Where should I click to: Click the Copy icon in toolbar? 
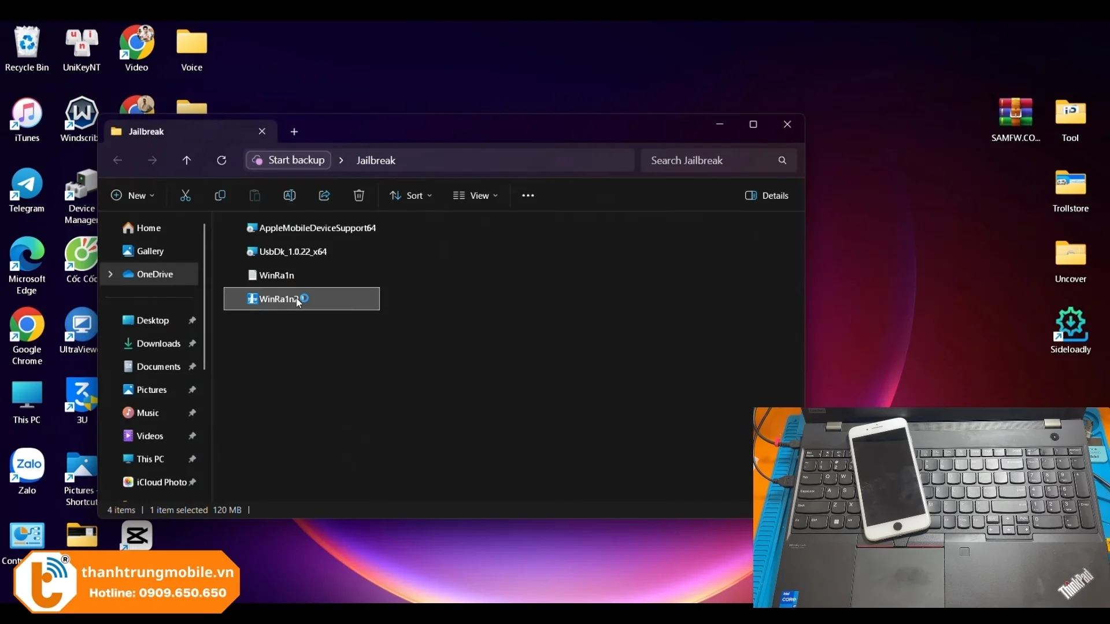point(220,196)
